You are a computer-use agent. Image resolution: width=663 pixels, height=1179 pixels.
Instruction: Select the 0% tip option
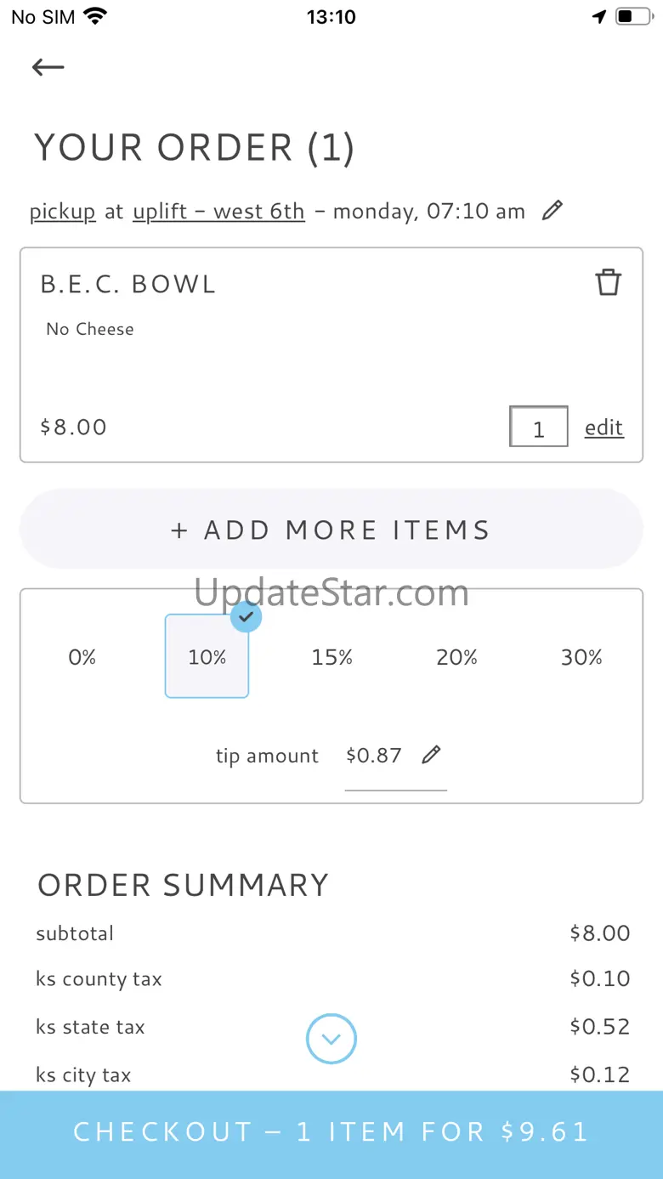[82, 657]
